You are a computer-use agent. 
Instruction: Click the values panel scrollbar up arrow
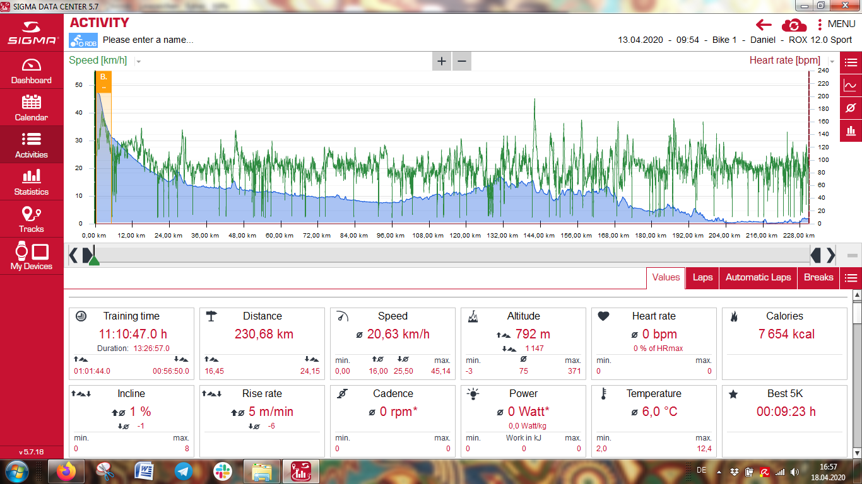tap(857, 295)
